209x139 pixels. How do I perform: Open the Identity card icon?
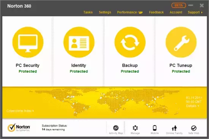click(79, 42)
